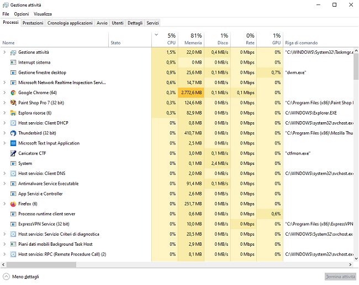
Task: Expand Host servizio: RPC (Remote Procedure Call) row
Action: coord(4,254)
